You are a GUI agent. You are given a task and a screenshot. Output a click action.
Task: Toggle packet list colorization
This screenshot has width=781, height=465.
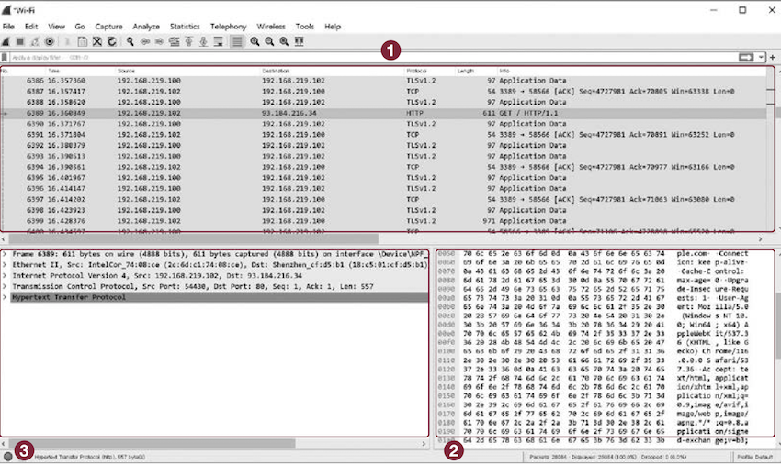pos(237,42)
